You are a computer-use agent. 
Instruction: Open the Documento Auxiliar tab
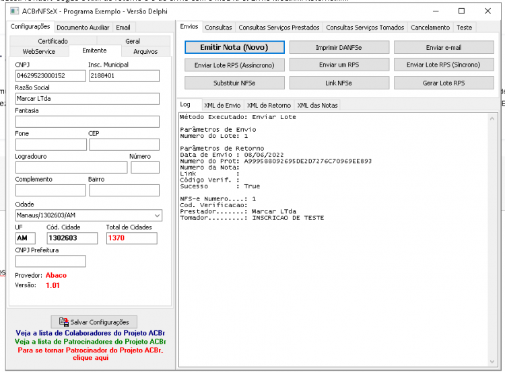click(x=83, y=28)
